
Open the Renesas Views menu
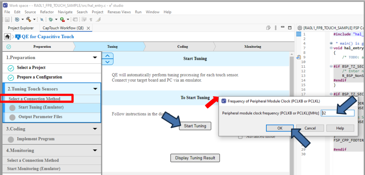click(x=119, y=12)
